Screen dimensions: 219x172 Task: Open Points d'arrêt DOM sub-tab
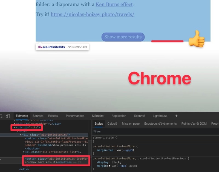[194, 124]
